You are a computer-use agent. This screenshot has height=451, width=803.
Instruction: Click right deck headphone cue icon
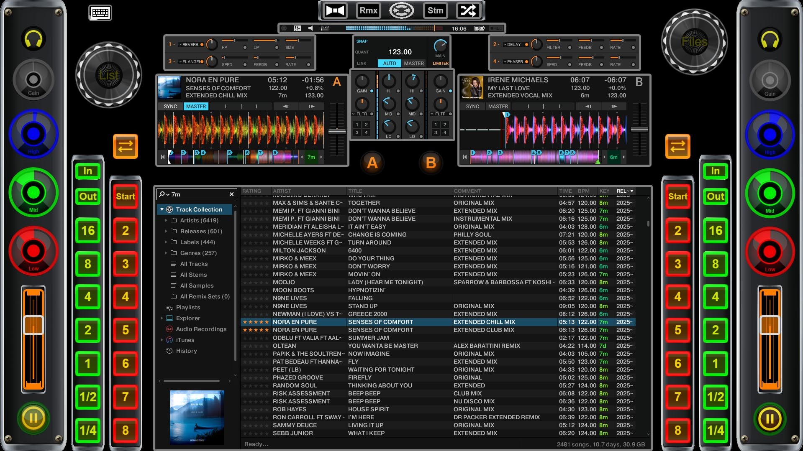click(770, 39)
